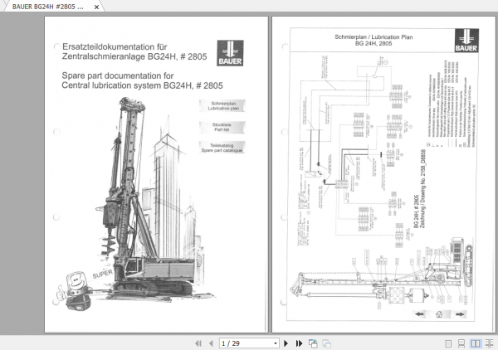498x350 pixels.
Task: Click the greyed-out next view icon
Action: point(326,343)
